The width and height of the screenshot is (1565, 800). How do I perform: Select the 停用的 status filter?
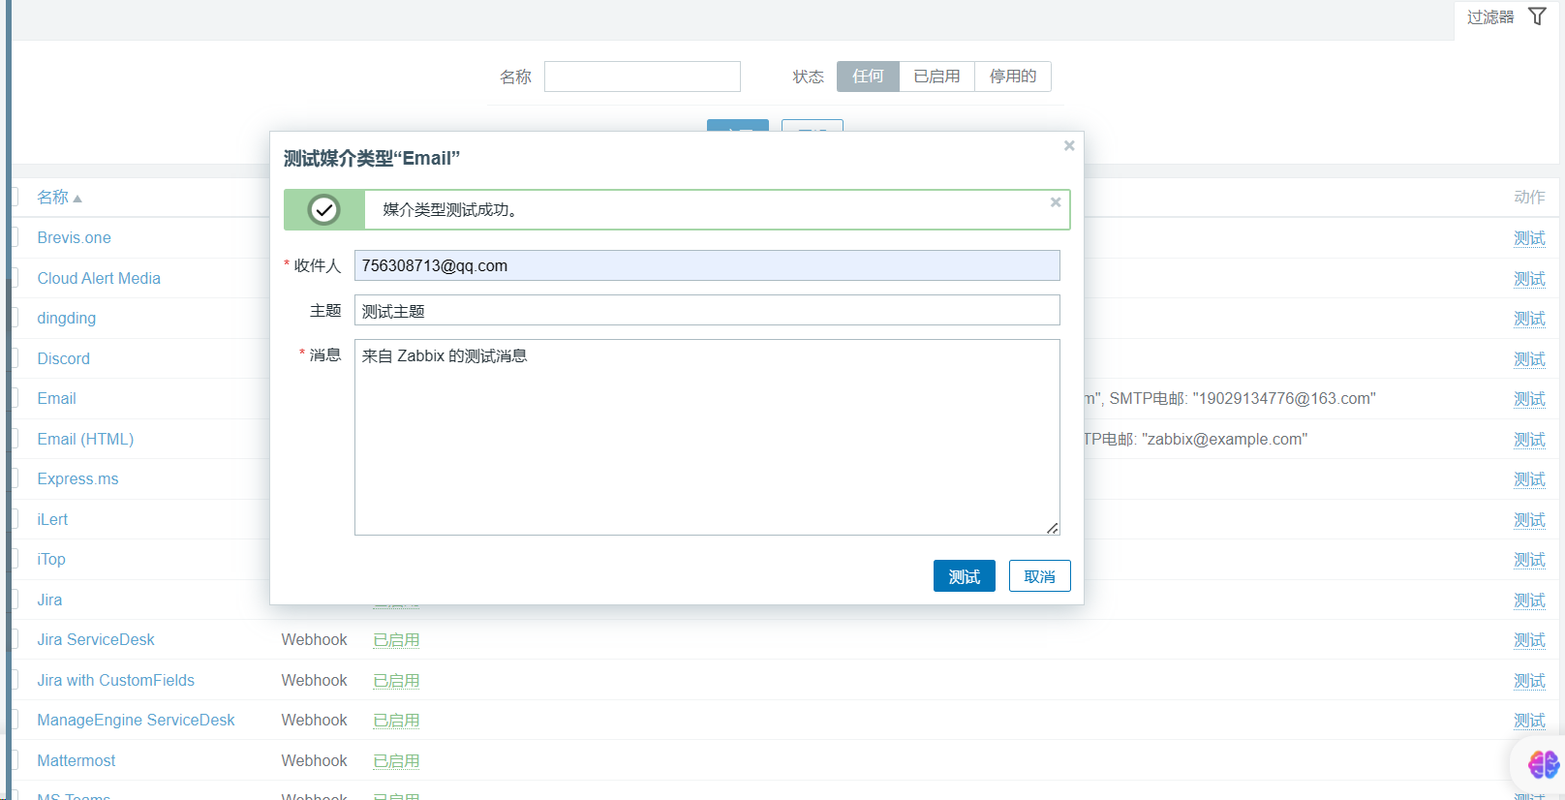coord(1013,77)
